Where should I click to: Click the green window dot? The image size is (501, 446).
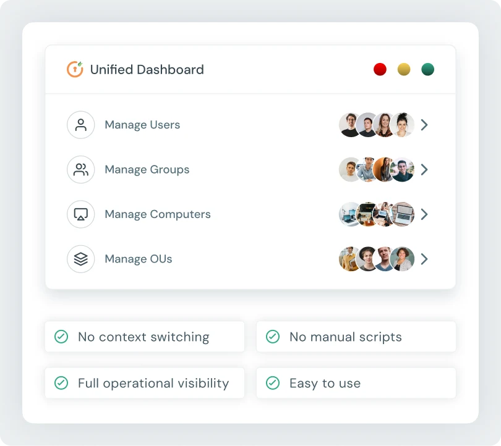(427, 69)
